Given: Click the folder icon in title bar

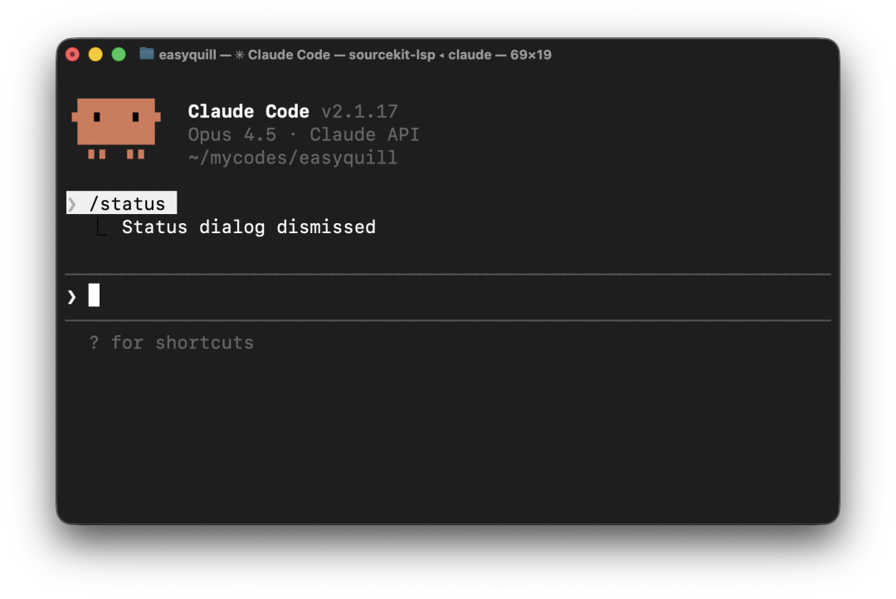Looking at the screenshot, I should coord(147,54).
